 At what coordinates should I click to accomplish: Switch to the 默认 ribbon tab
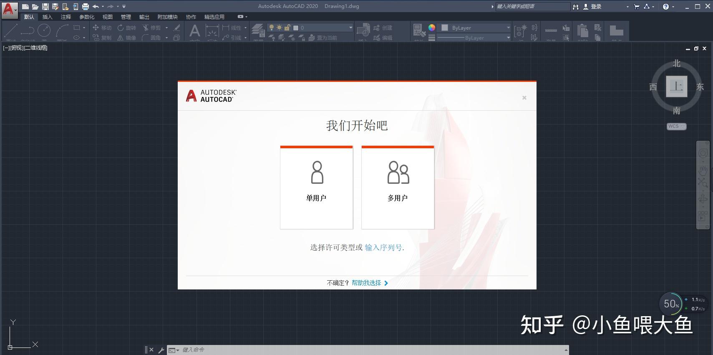click(x=29, y=17)
